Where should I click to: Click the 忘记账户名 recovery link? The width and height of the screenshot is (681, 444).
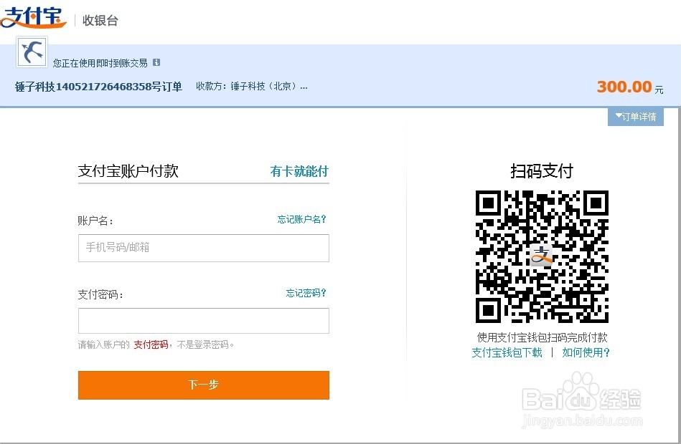coord(301,219)
